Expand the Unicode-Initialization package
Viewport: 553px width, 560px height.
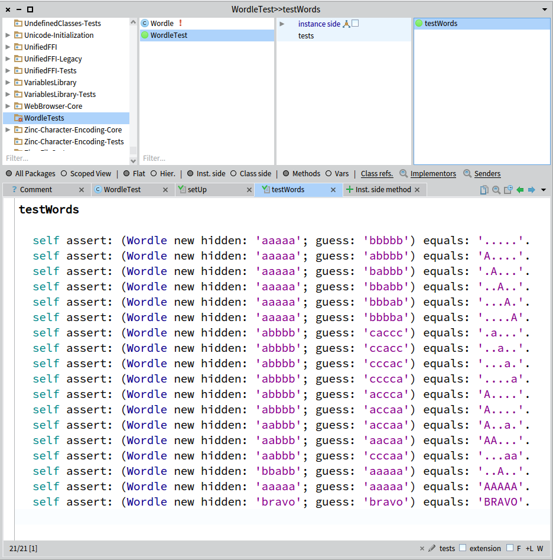pyautogui.click(x=8, y=35)
